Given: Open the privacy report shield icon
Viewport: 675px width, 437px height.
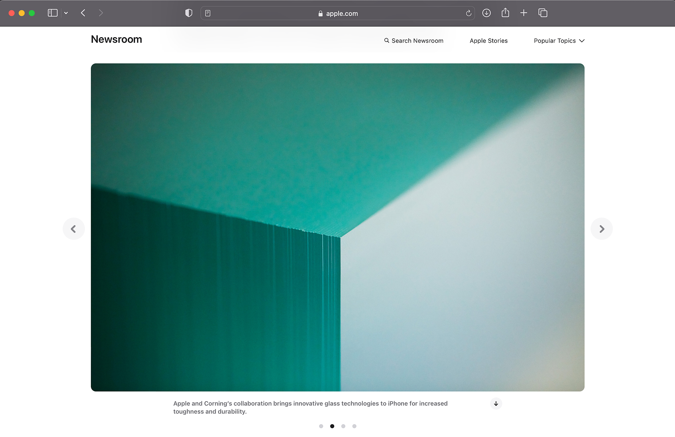Looking at the screenshot, I should (189, 13).
